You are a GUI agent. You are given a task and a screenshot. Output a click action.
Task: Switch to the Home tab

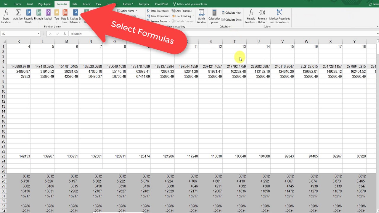coord(18,4)
